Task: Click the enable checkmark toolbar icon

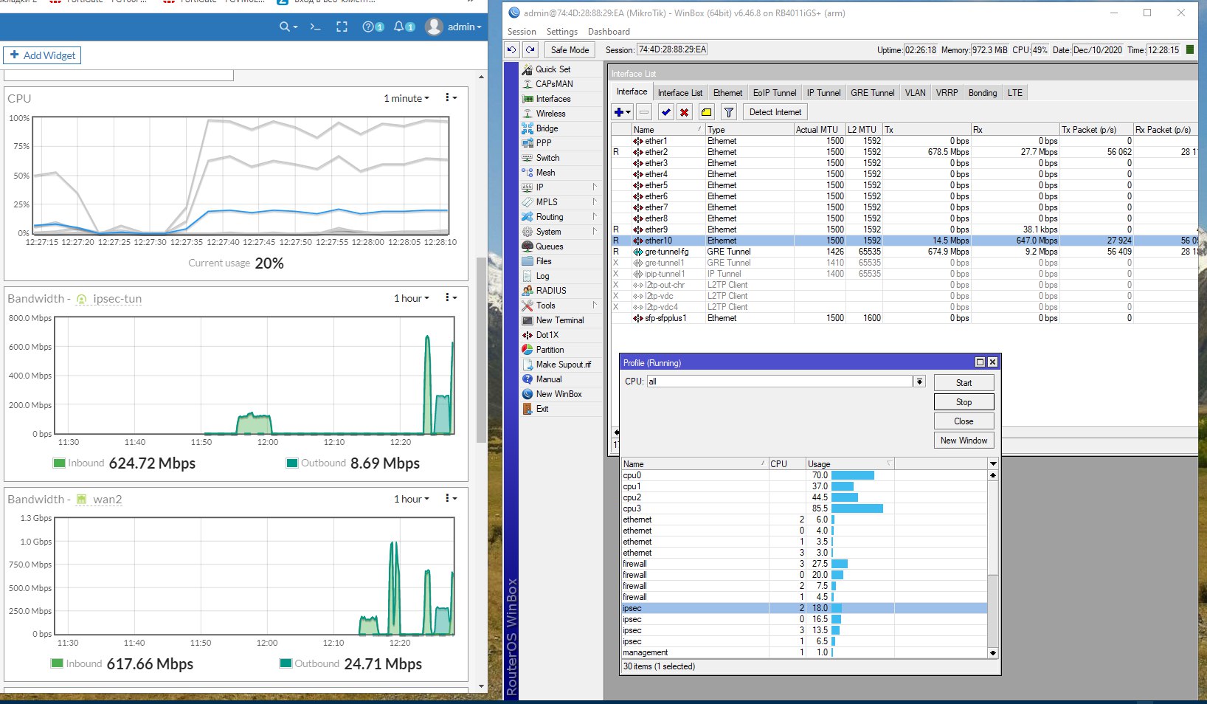Action: pyautogui.click(x=665, y=112)
